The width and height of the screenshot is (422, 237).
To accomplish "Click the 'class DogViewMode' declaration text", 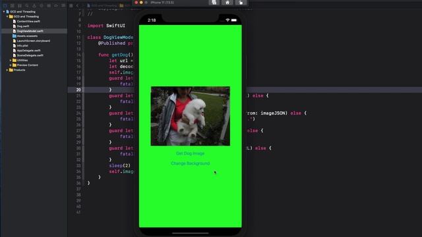I will point(110,38).
